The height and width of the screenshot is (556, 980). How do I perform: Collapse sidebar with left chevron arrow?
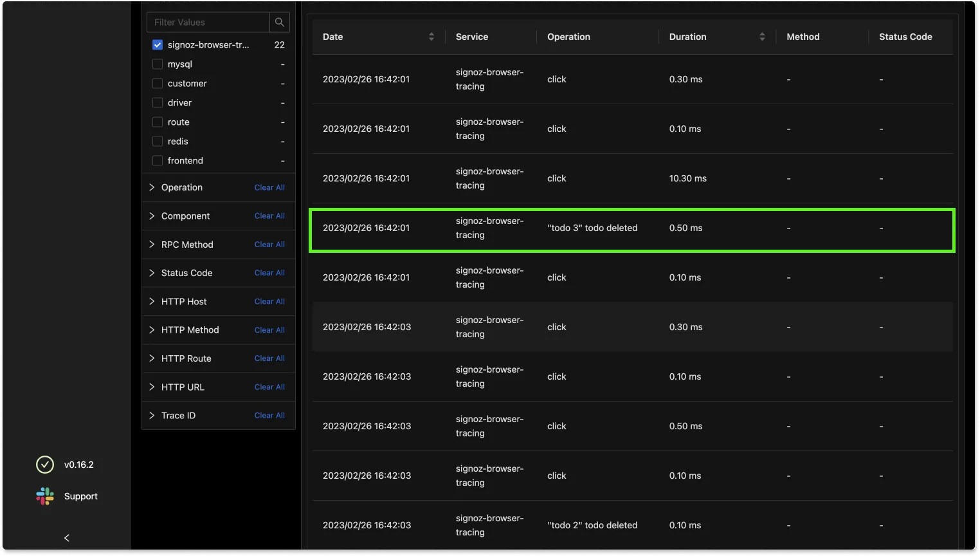click(67, 538)
